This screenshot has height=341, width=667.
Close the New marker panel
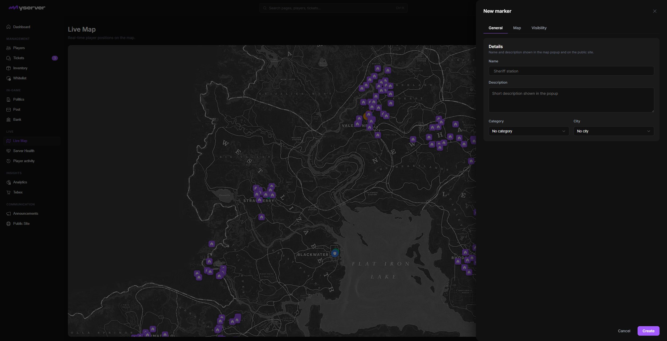655,11
